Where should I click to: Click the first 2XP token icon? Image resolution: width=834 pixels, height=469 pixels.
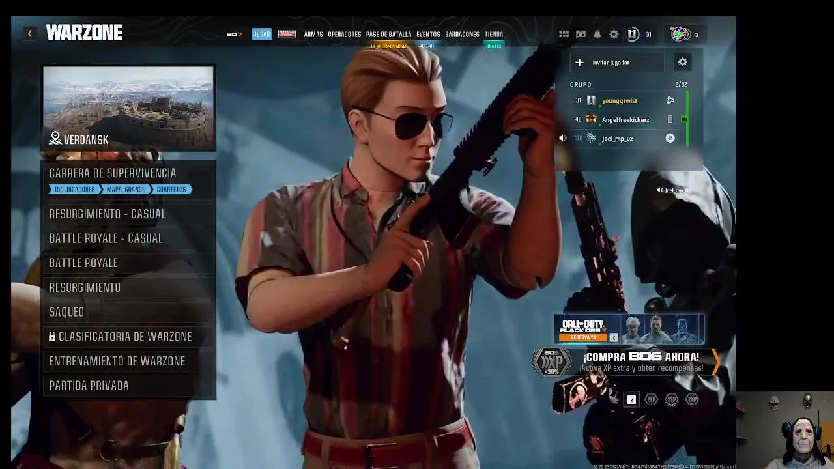(651, 400)
